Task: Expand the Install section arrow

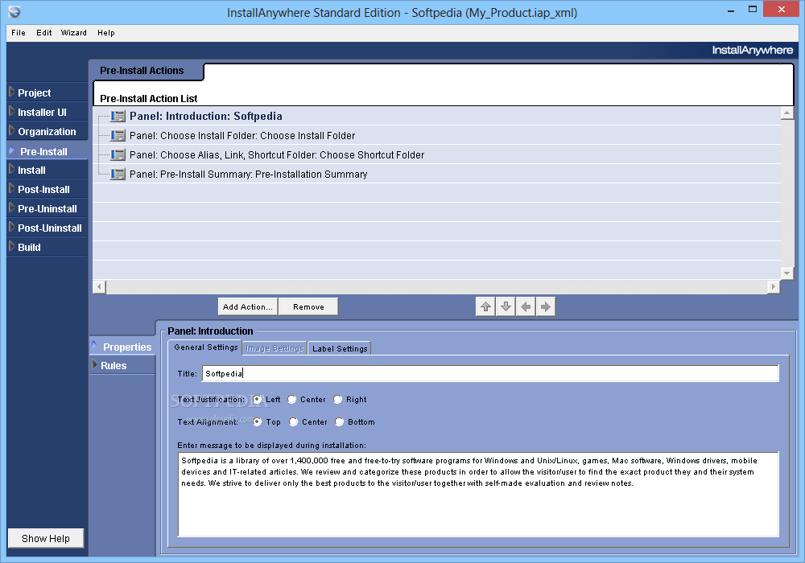Action: [12, 169]
